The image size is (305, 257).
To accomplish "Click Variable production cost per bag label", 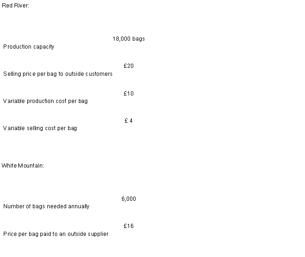I will click(x=46, y=101).
